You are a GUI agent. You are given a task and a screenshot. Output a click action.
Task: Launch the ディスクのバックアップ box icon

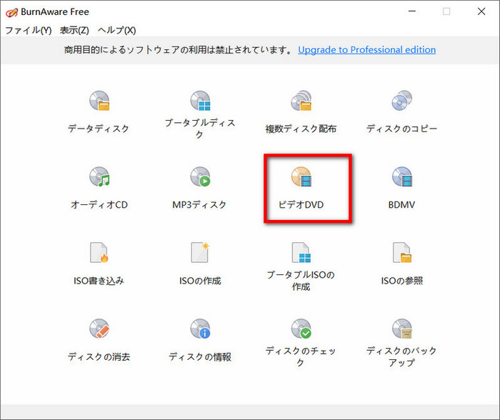tap(401, 329)
